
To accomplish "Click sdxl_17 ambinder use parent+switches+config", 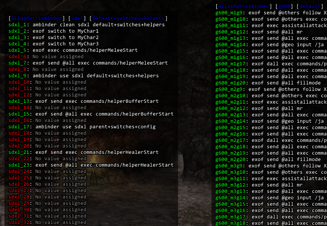I will [82, 127].
